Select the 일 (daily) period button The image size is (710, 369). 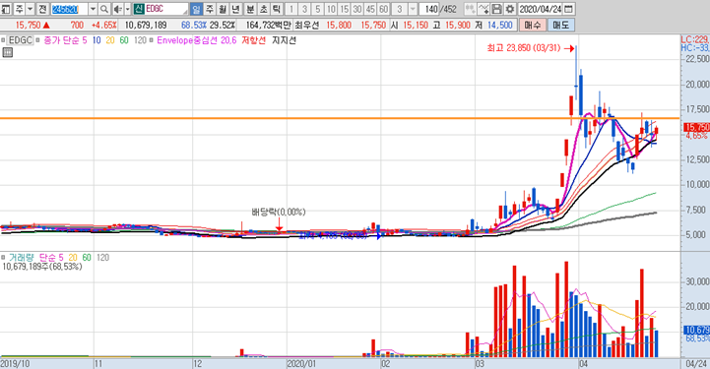pyautogui.click(x=196, y=9)
